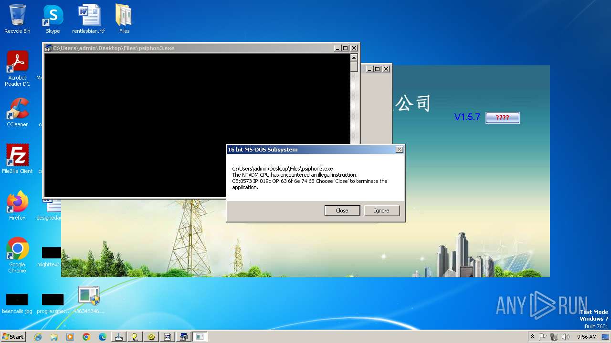Click the psiphon3.exe console title text
This screenshot has width=611, height=343.
tap(114, 48)
